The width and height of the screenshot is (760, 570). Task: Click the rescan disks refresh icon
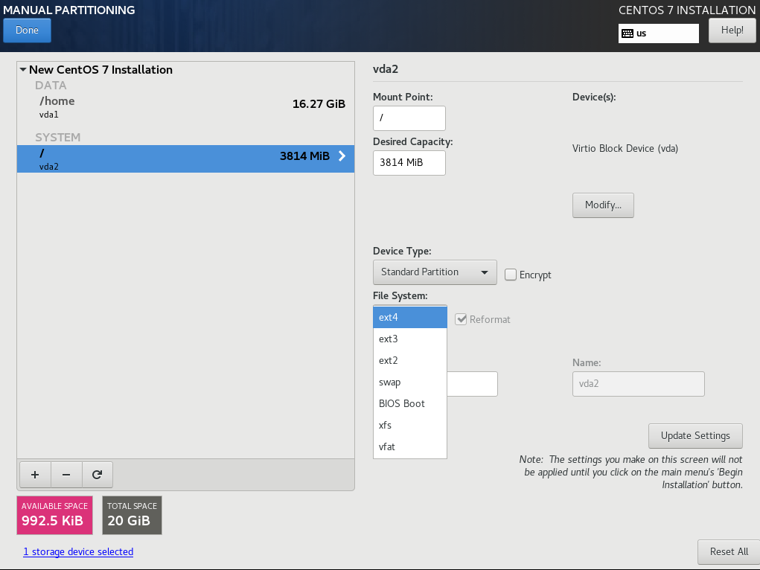point(97,474)
